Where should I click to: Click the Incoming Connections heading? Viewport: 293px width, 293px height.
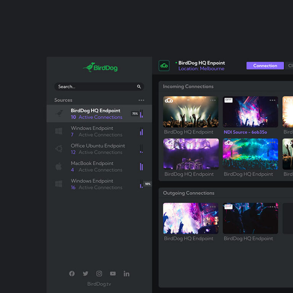pos(188,87)
